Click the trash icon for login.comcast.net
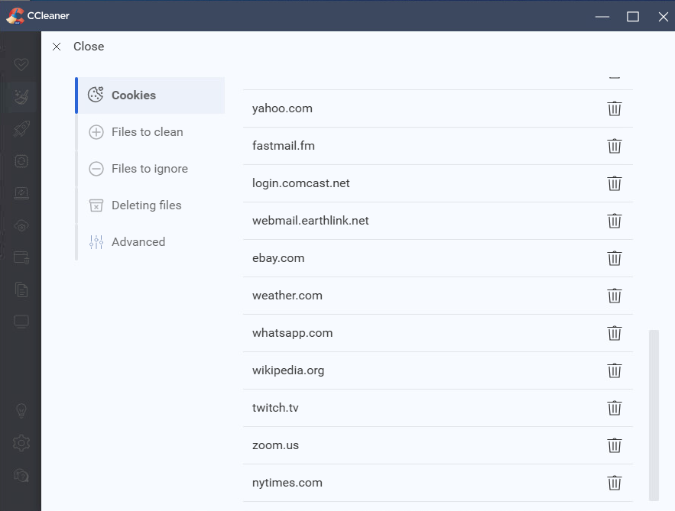The image size is (675, 511). point(614,183)
